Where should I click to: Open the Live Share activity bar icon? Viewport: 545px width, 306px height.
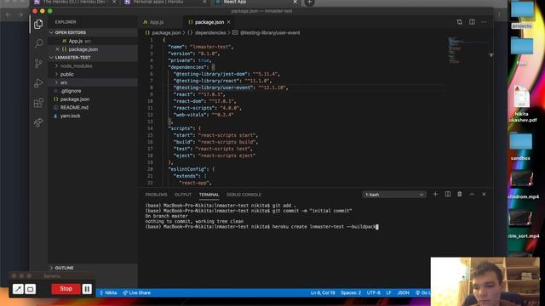tap(38, 122)
